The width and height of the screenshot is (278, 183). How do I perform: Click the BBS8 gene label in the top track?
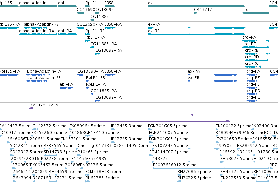click(x=109, y=3)
